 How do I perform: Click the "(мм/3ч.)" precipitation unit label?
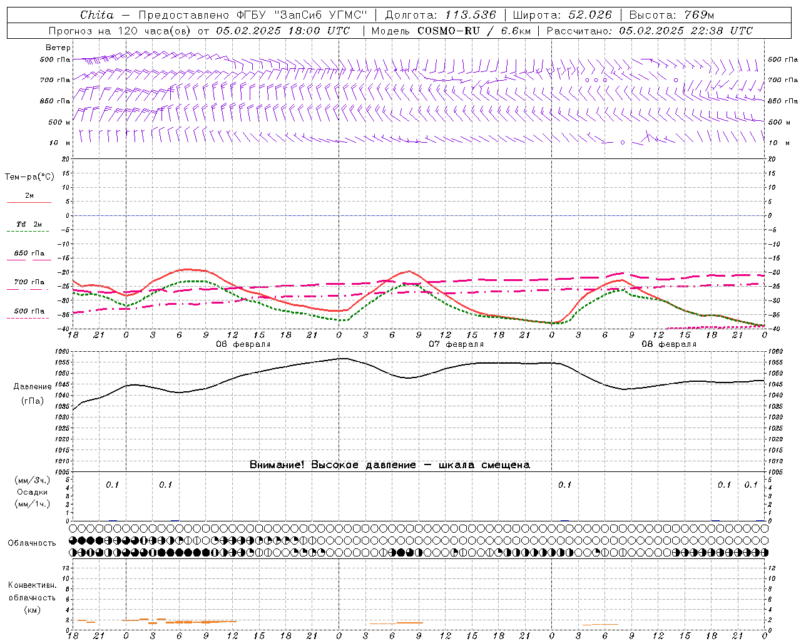pyautogui.click(x=33, y=480)
